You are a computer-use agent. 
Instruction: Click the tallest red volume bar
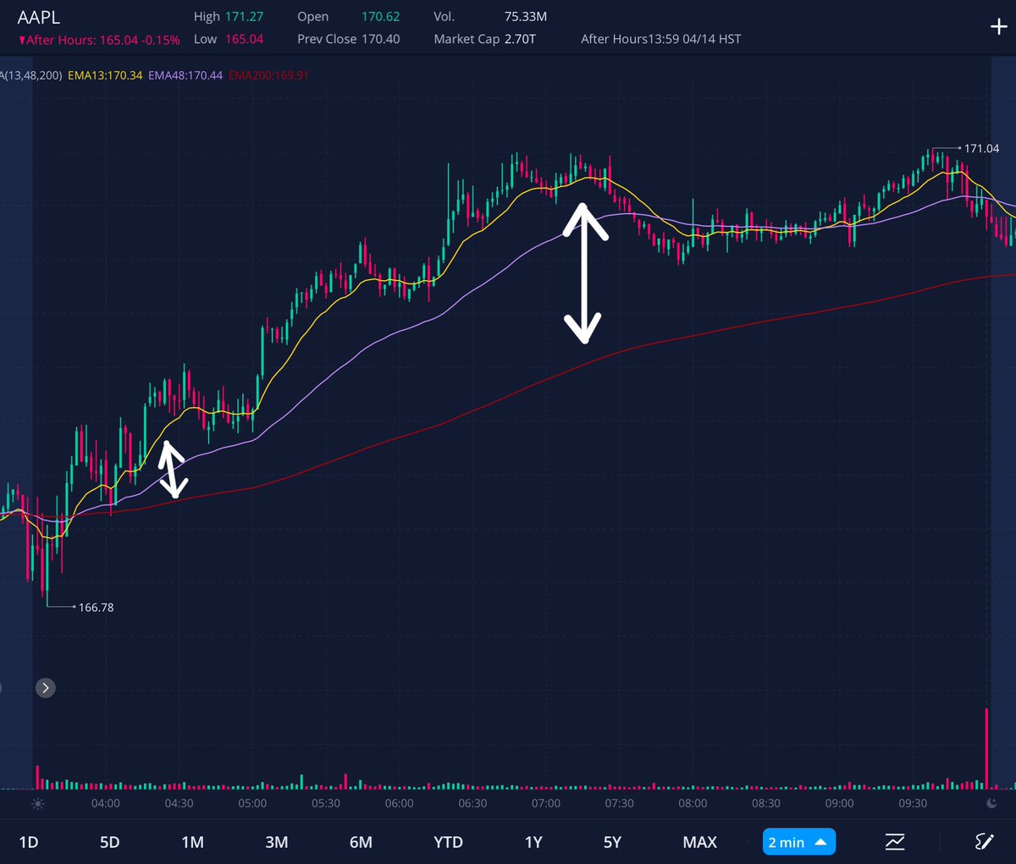tap(986, 749)
